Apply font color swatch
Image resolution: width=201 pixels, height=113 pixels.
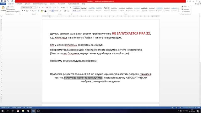[46, 11]
